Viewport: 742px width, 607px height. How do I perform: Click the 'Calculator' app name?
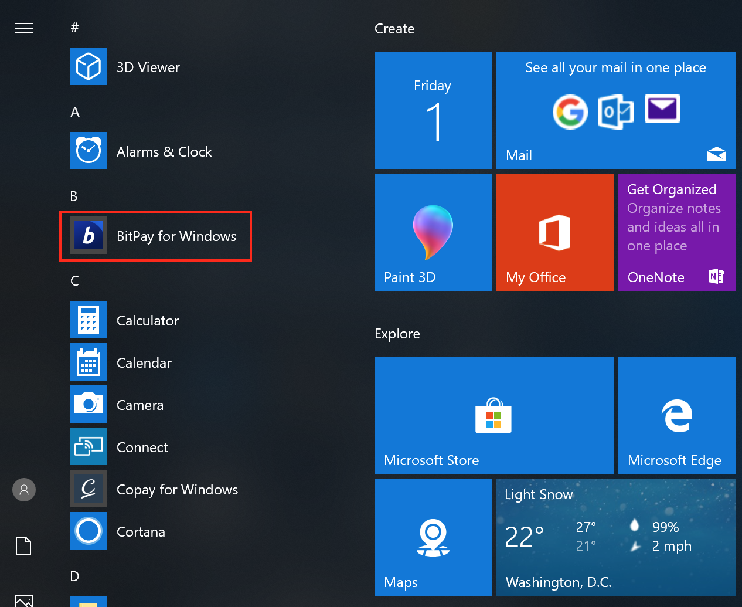[148, 321]
